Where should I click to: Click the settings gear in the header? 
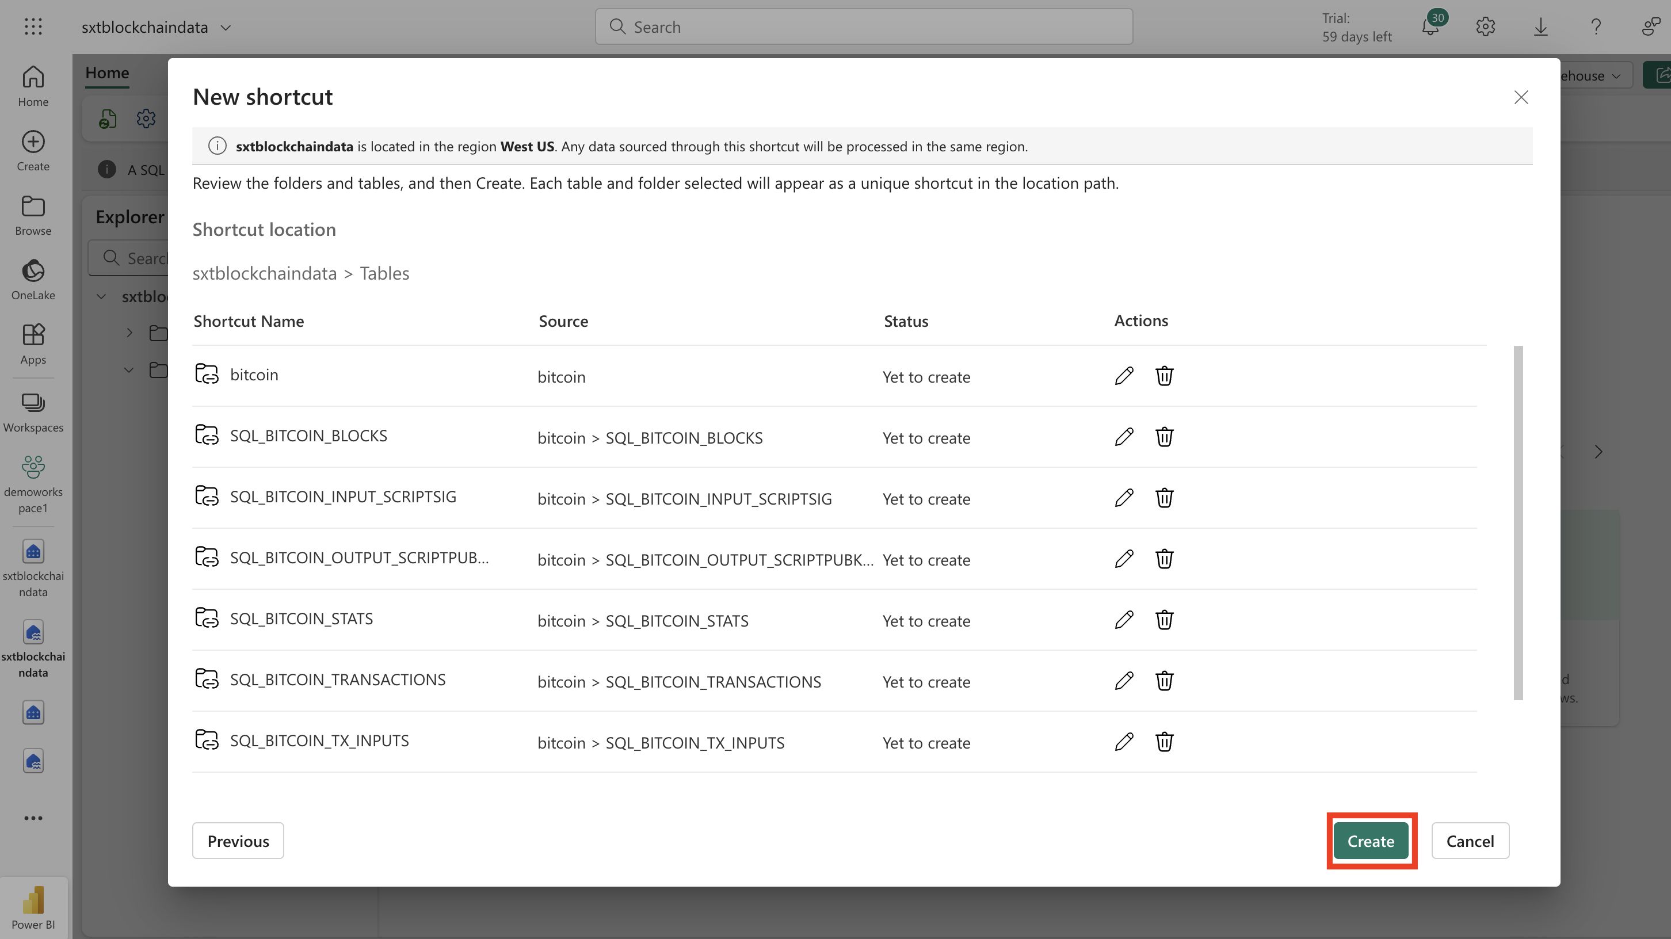(1485, 27)
